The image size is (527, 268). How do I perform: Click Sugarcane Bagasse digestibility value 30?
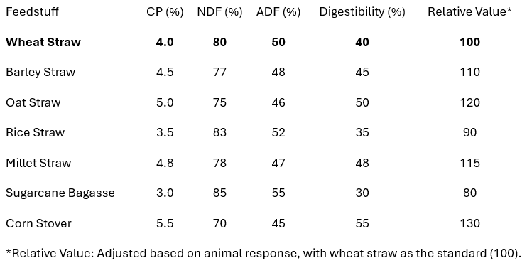(x=362, y=193)
